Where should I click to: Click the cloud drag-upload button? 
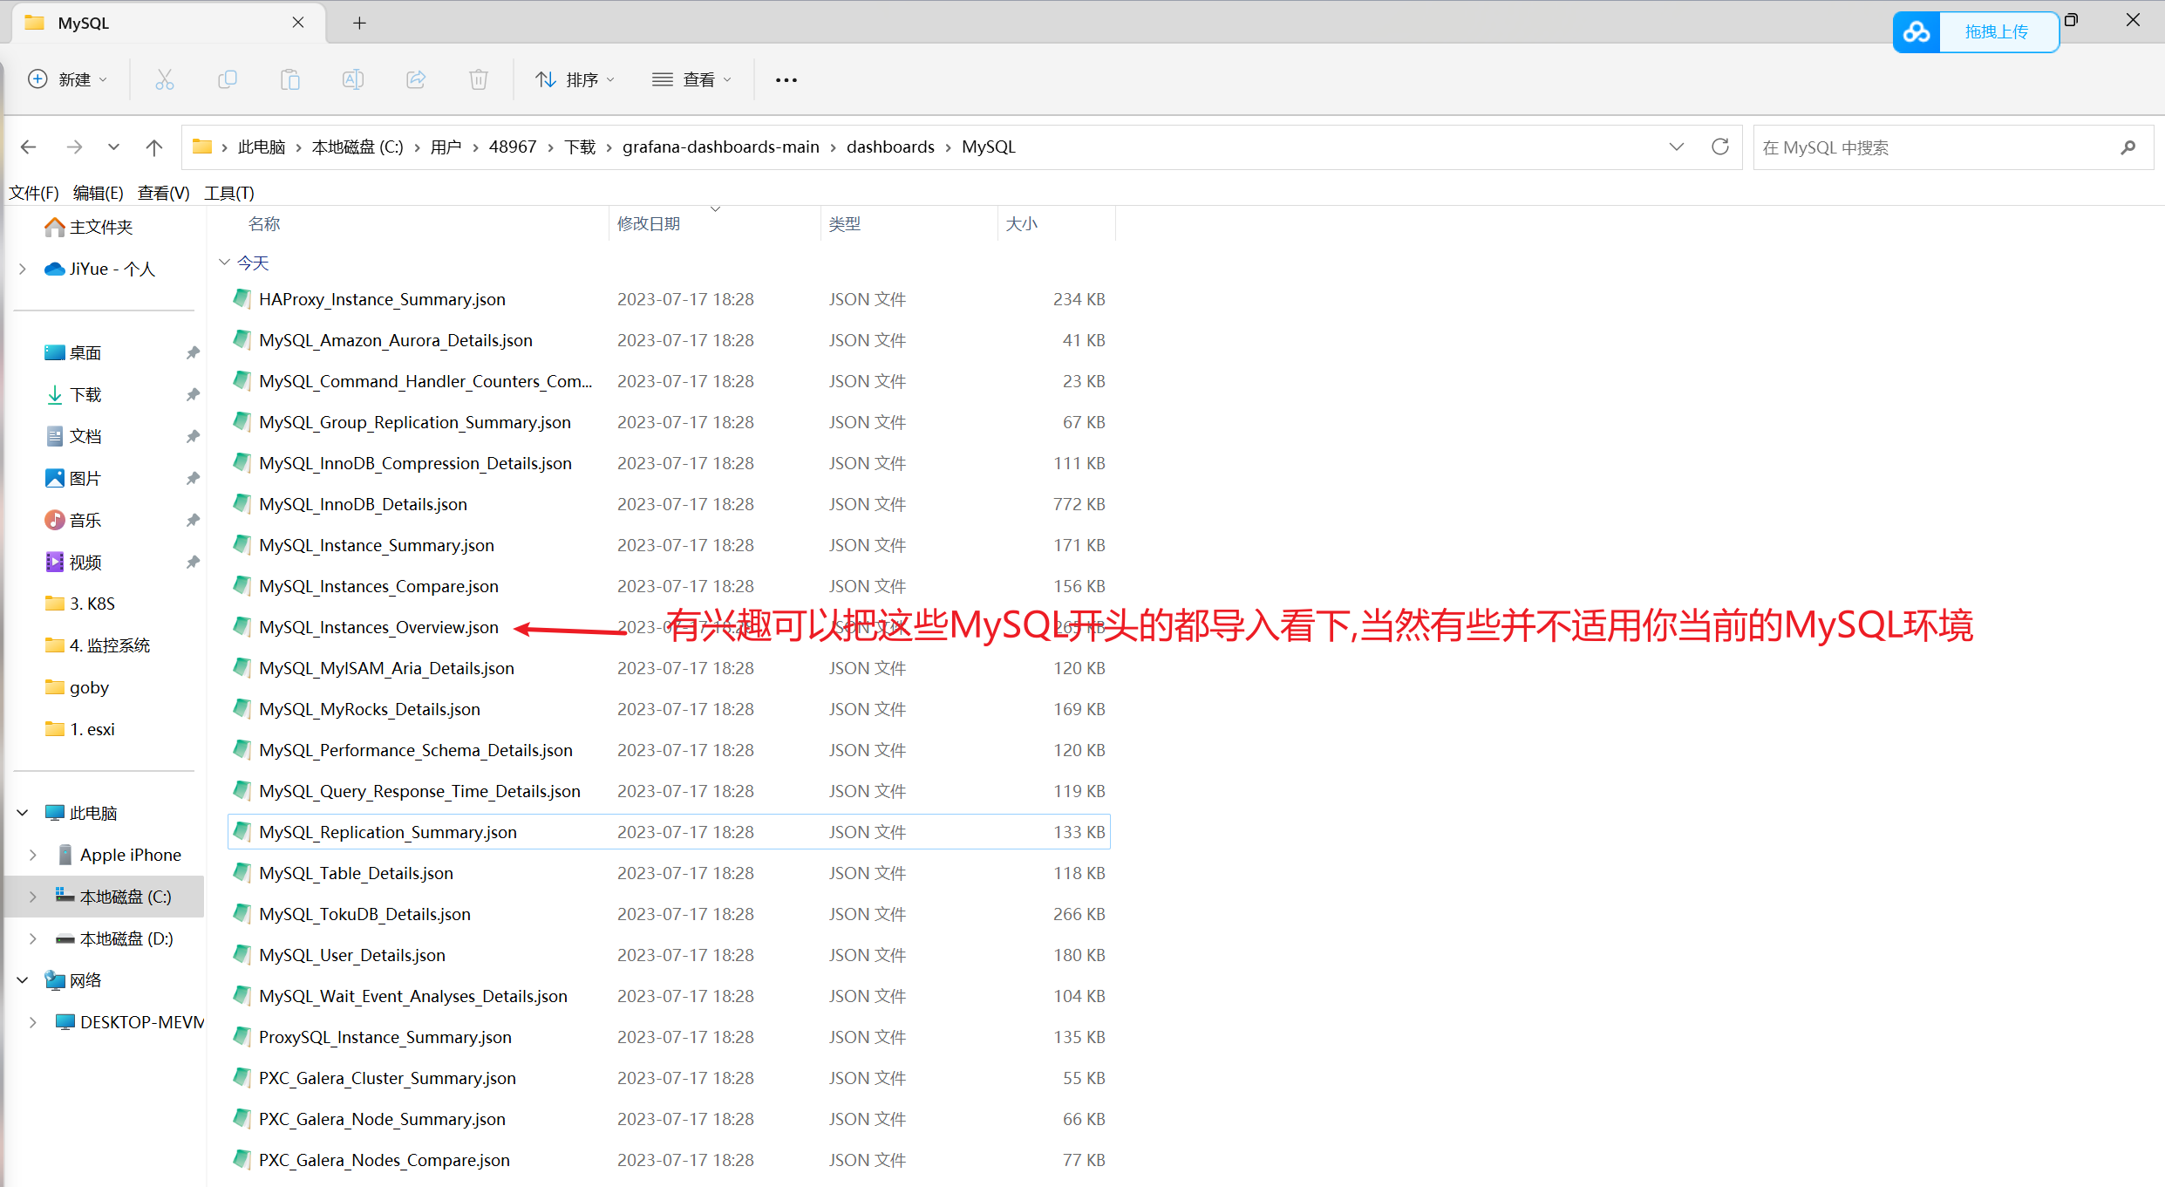pyautogui.click(x=1976, y=32)
